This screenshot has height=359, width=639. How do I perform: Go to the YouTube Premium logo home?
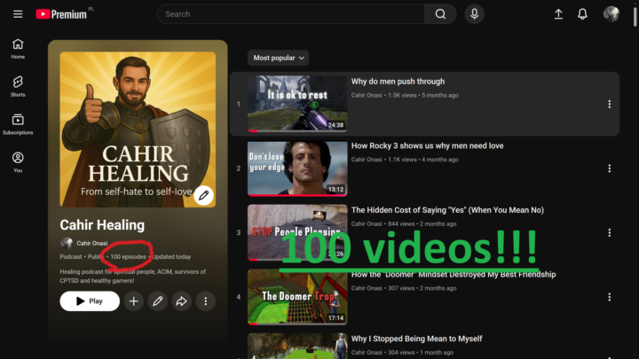click(61, 14)
